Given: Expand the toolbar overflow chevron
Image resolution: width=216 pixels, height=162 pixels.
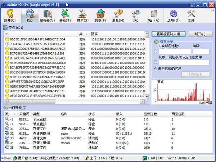Looking at the screenshot, I should point(212,10).
